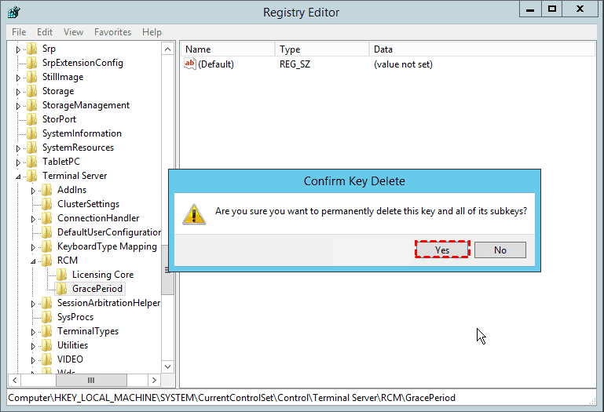Expand the ConnectionHandler key
The width and height of the screenshot is (604, 412).
tap(33, 219)
